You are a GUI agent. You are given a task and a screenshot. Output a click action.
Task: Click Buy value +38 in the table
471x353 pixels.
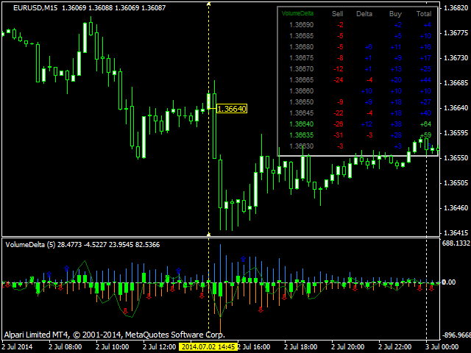tap(396, 124)
